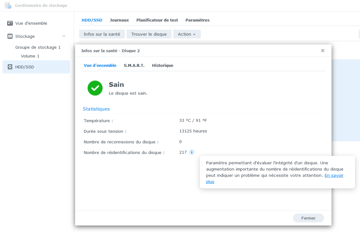360x233 pixels.
Task: Click the Trouver le disque button
Action: click(x=149, y=34)
